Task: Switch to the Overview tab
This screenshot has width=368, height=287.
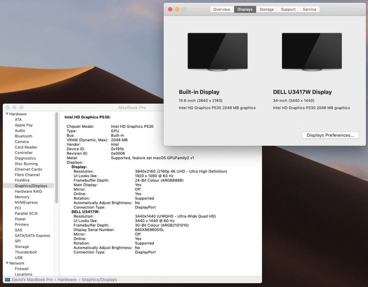Action: (222, 10)
